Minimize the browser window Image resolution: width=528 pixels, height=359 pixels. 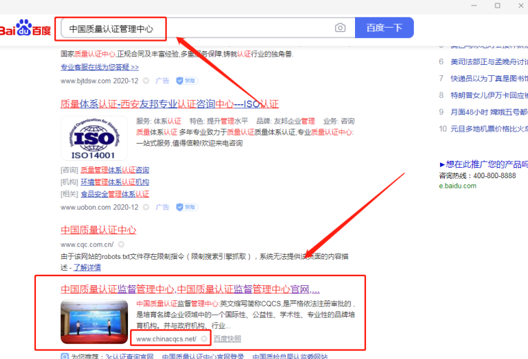point(474,6)
